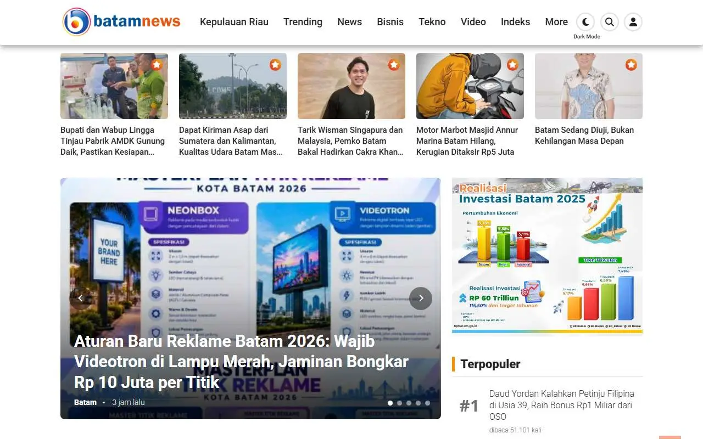Click star badge on Bupati Lingga thumbnail
The image size is (703, 439).
[157, 65]
